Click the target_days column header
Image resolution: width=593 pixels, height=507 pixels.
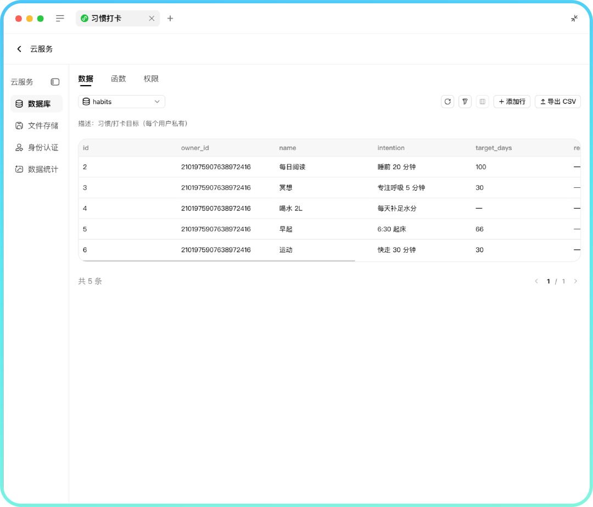click(x=494, y=148)
